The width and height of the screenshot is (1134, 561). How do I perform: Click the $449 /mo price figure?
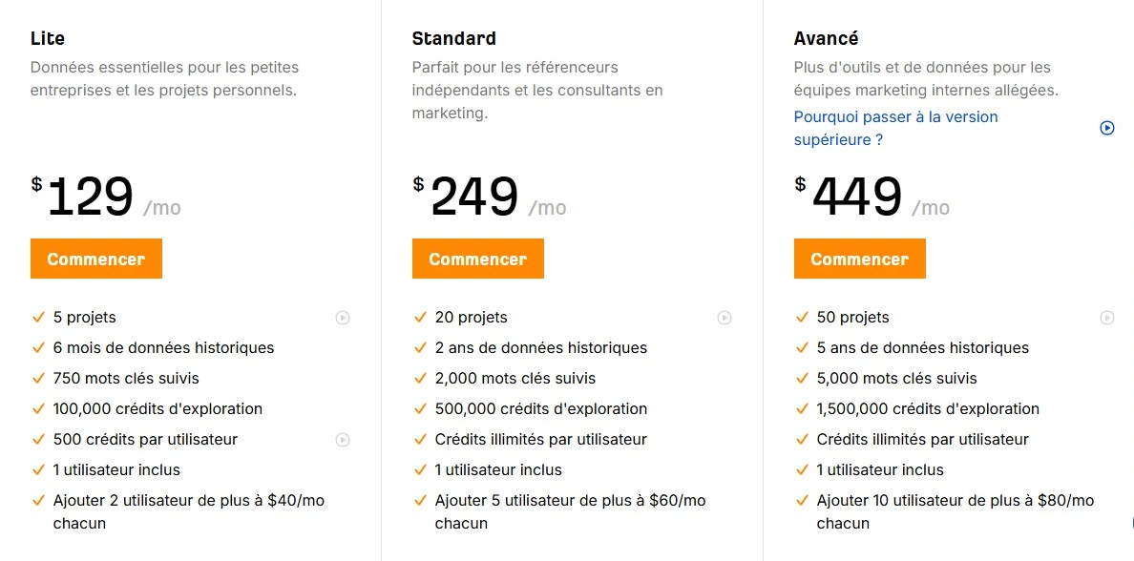871,197
